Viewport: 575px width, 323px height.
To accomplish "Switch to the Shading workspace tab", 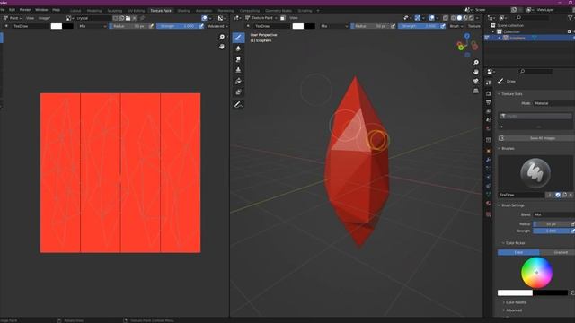I will coord(183,11).
